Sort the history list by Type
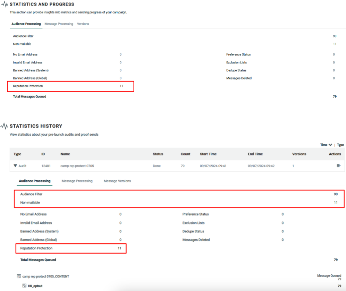Screen dimensions: 346x291 pyautogui.click(x=340, y=145)
